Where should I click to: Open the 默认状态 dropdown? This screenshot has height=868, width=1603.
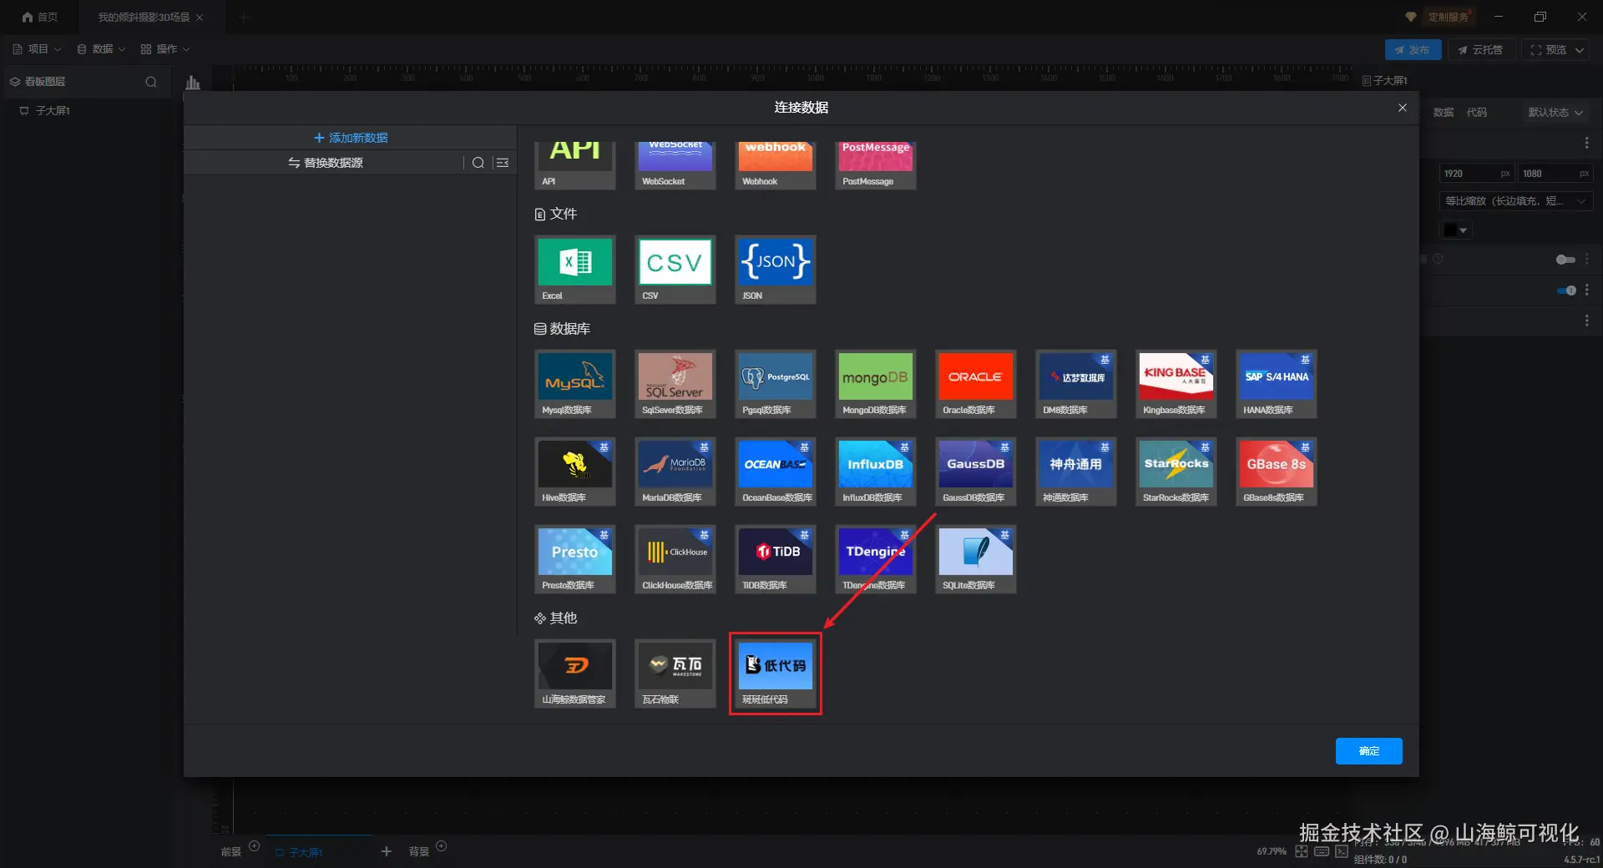(1555, 113)
